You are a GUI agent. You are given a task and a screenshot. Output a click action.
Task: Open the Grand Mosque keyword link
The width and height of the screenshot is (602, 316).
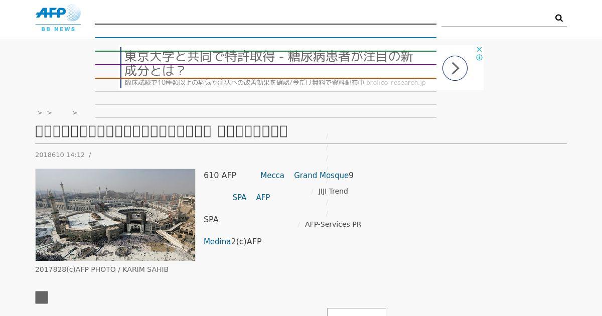click(321, 176)
